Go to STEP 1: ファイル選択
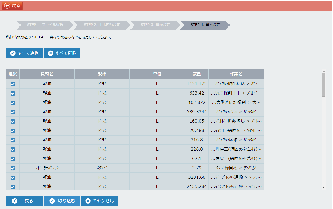The height and width of the screenshot is (209, 333). click(45, 25)
